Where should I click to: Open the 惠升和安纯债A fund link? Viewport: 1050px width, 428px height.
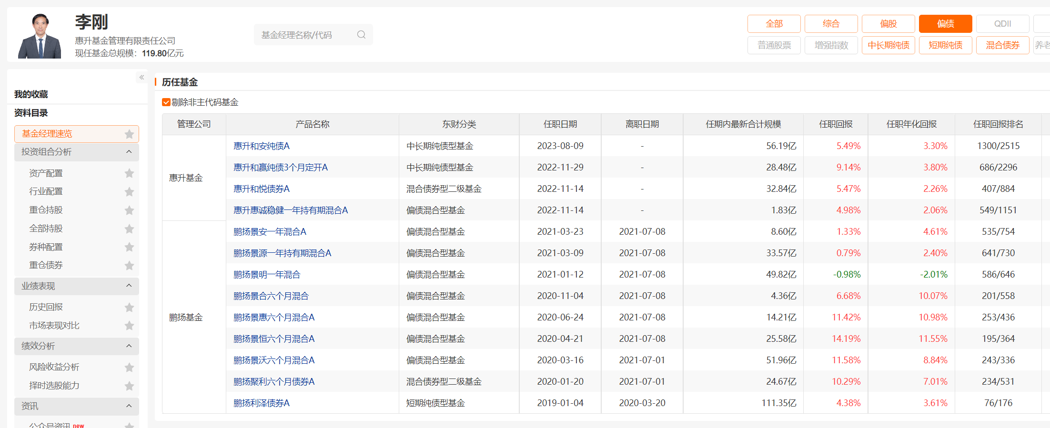(x=262, y=146)
